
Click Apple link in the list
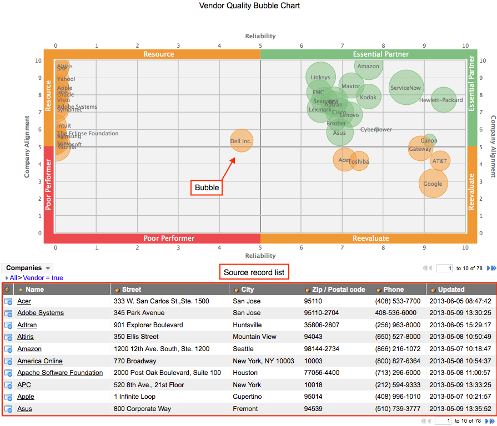coord(26,397)
